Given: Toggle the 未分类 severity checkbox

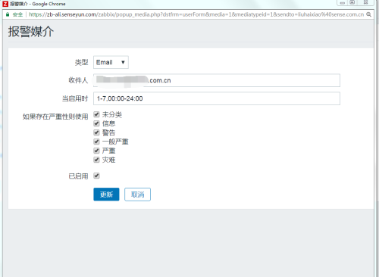Looking at the screenshot, I should (x=96, y=114).
